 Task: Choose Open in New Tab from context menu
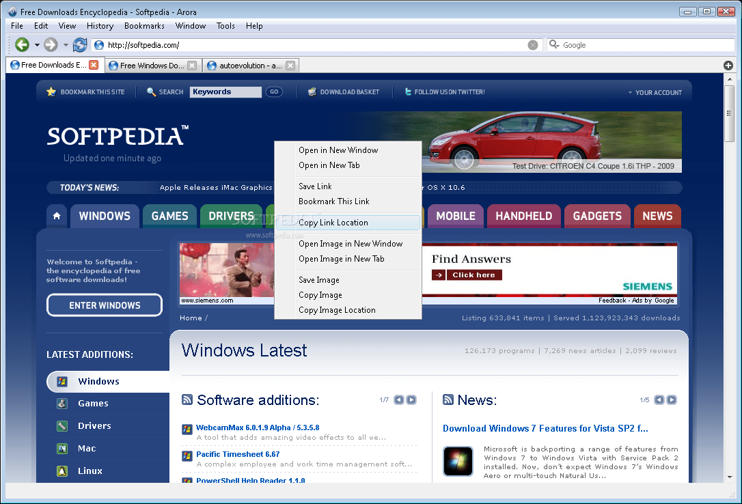point(348,165)
